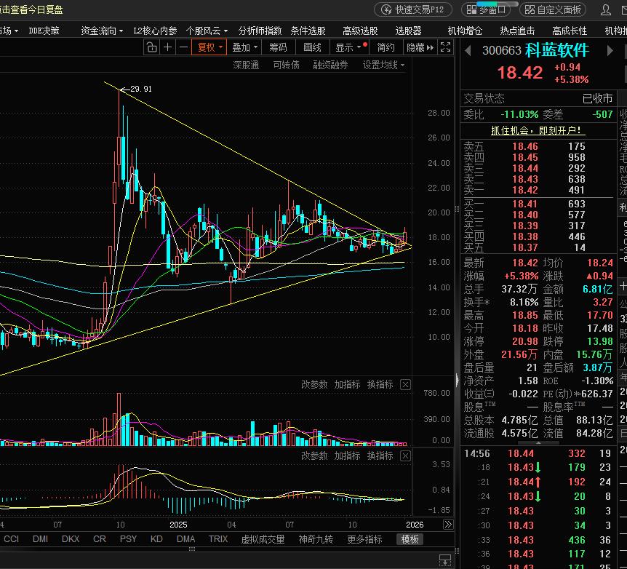Open the 复权 dropdown
Screen dimensions: 627x569
click(209, 47)
